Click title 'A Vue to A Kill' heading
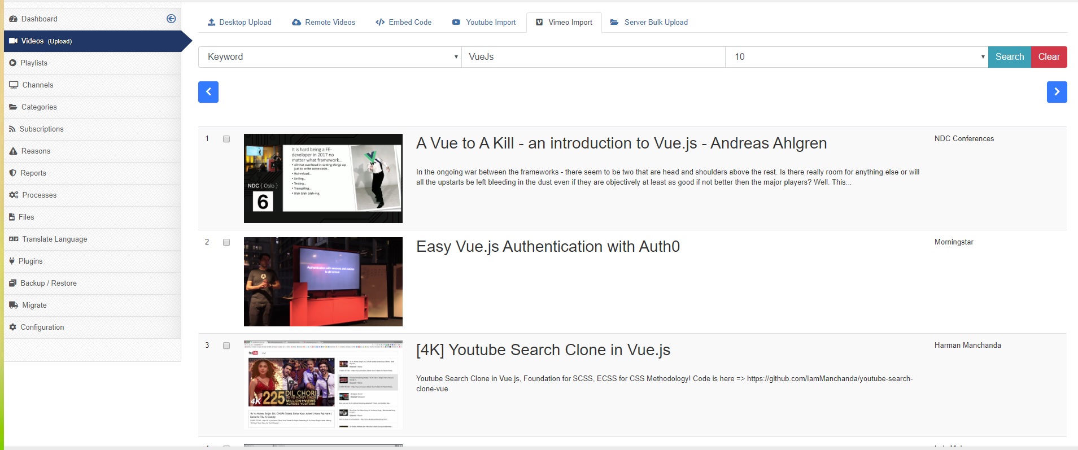The height and width of the screenshot is (450, 1078). pyautogui.click(x=621, y=143)
